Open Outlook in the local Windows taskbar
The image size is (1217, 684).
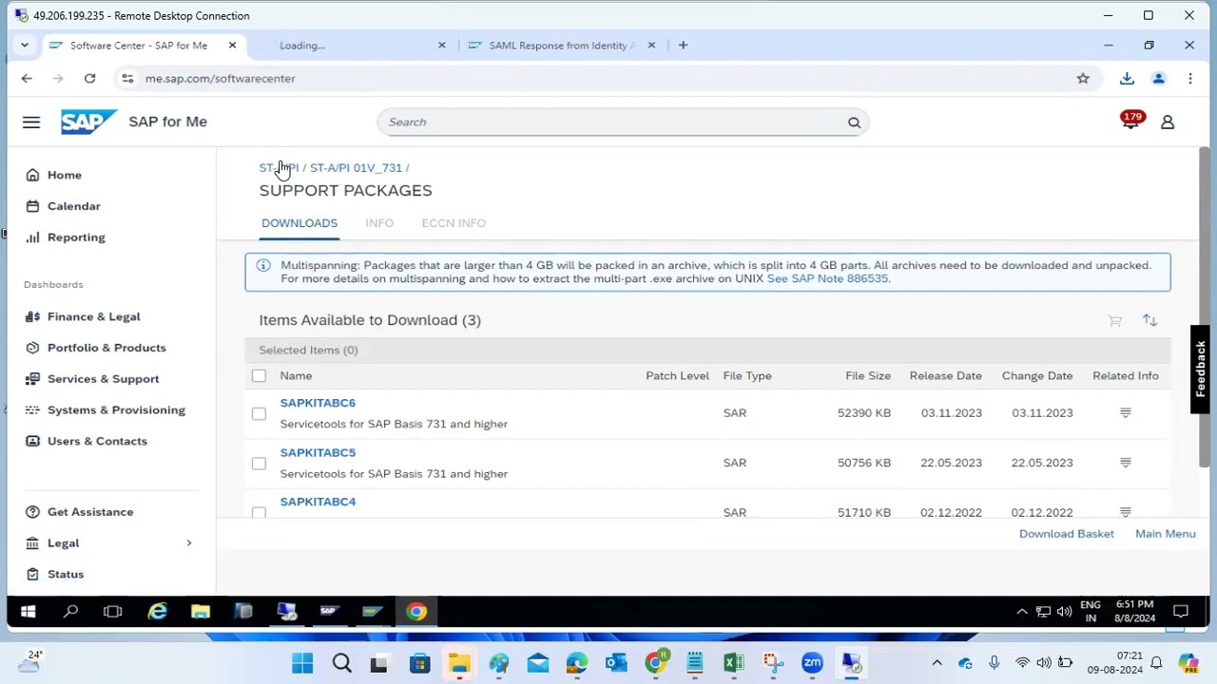[616, 663]
